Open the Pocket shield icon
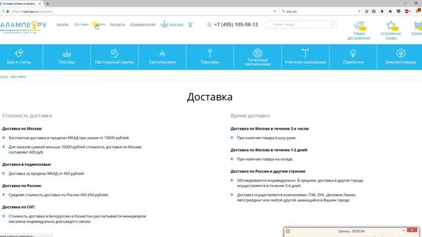 [398, 11]
